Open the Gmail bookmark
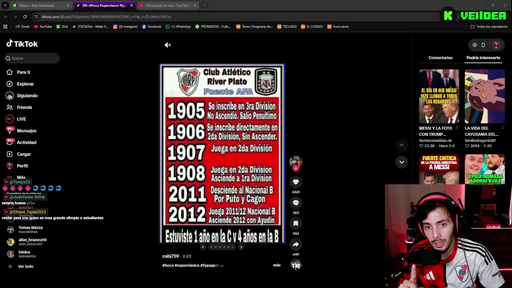The height and width of the screenshot is (288, 512). (x=22, y=27)
